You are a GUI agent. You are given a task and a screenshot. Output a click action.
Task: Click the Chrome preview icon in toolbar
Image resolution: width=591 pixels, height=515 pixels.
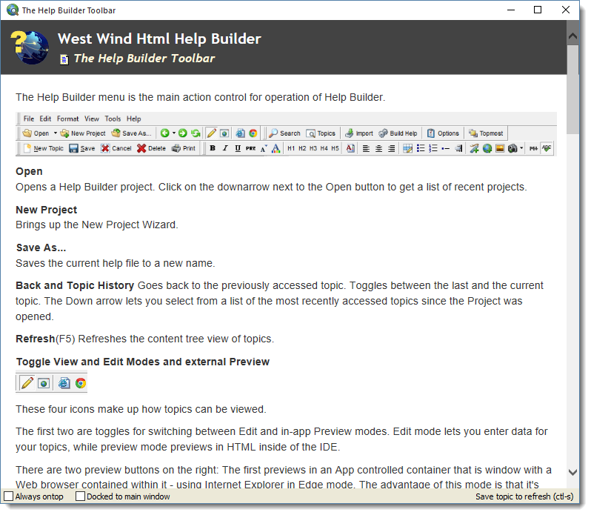(253, 133)
